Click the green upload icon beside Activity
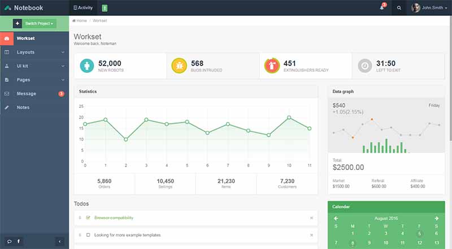 pyautogui.click(x=105, y=8)
